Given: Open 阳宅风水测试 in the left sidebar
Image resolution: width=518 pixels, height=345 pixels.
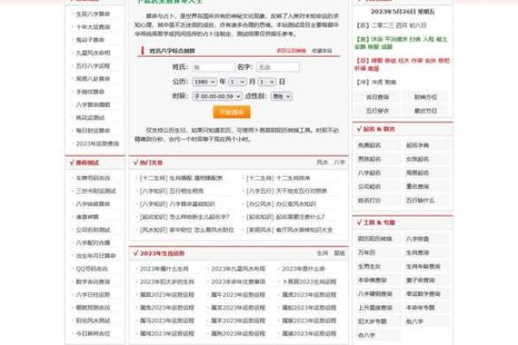Looking at the screenshot, I should pos(93,320).
